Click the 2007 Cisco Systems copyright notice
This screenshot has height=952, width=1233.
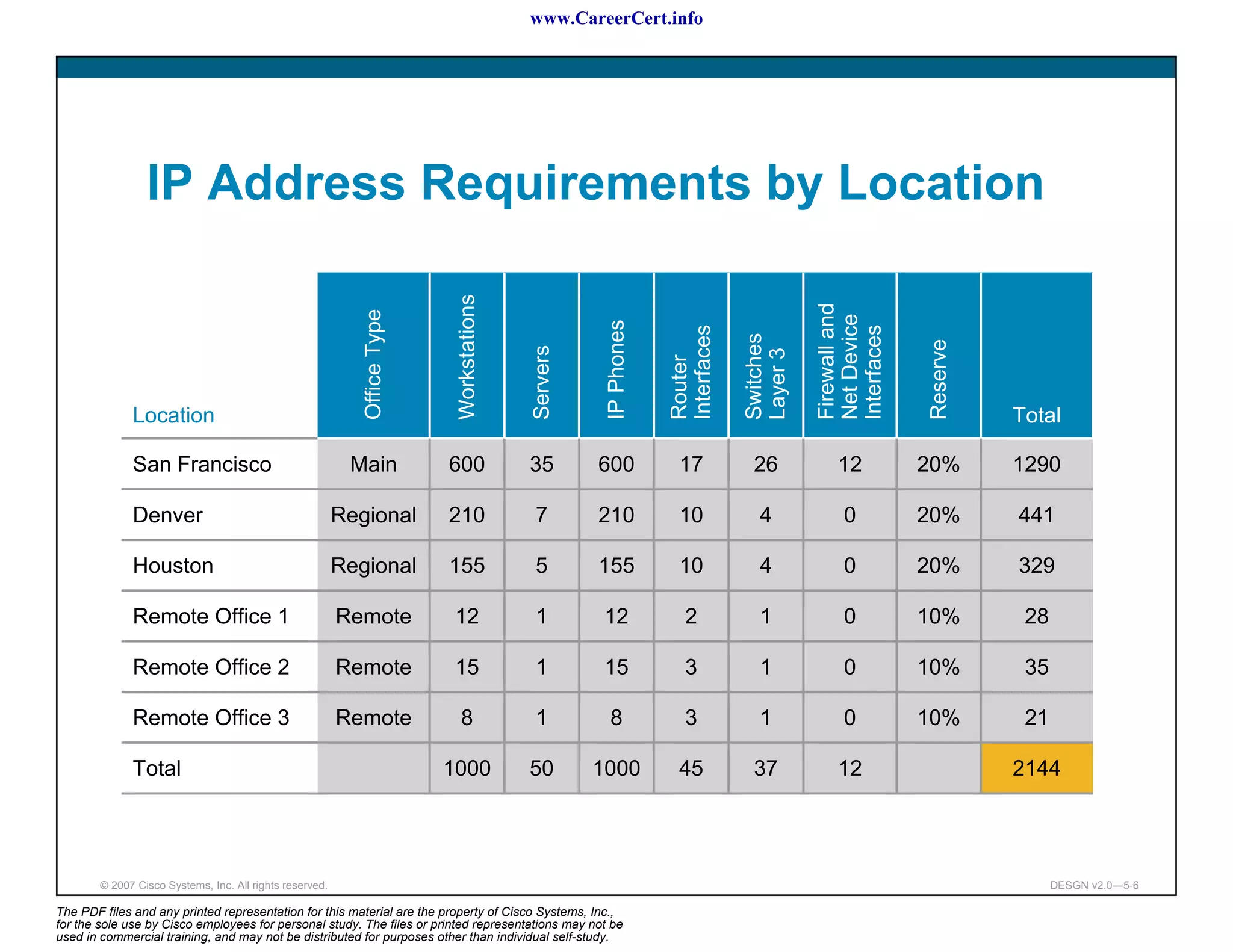(x=213, y=885)
